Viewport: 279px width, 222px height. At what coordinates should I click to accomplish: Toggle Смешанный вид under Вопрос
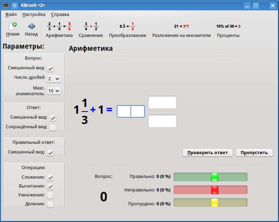click(50, 69)
